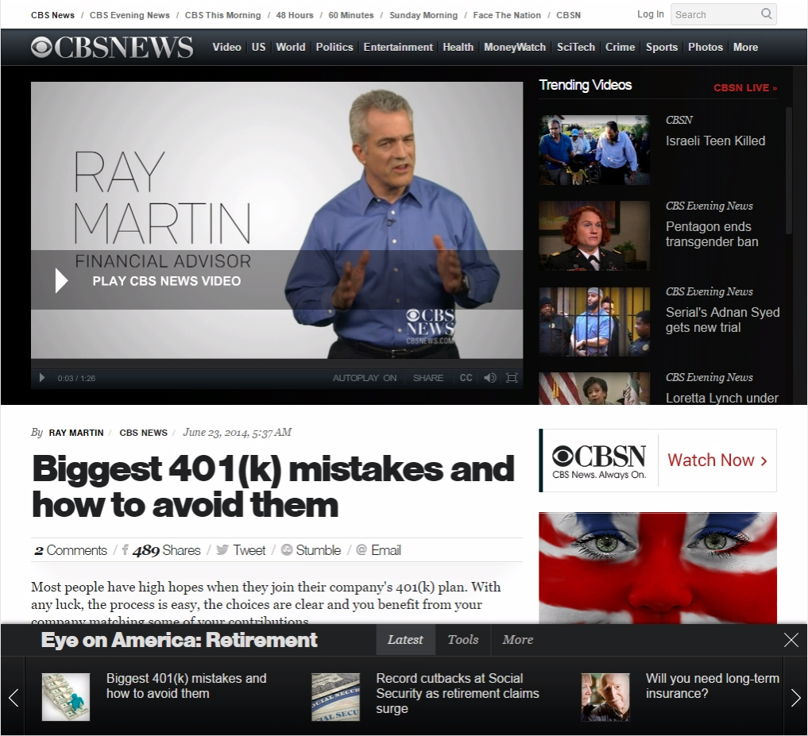Play the Ray Martin video with the large arrow
Image resolution: width=808 pixels, height=736 pixels.
click(61, 281)
